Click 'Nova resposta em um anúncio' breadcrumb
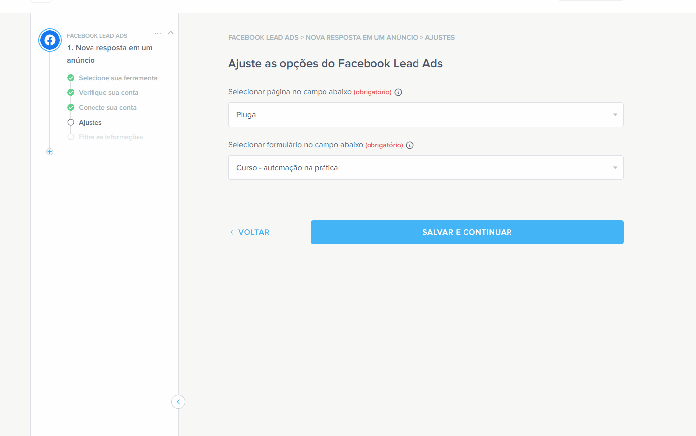Viewport: 696px width, 436px height. 362,37
